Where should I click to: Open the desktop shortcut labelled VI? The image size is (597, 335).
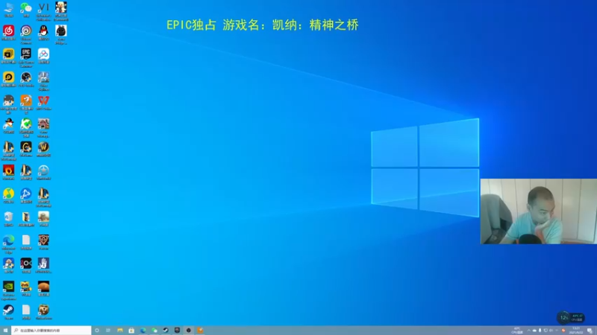pyautogui.click(x=43, y=10)
